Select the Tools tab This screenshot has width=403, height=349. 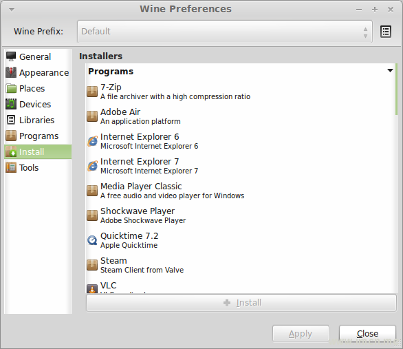click(x=38, y=168)
